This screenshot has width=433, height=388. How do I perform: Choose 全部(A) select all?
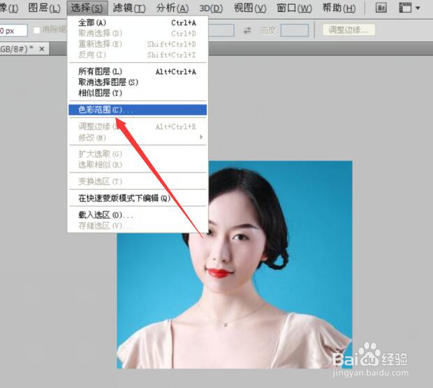[138, 22]
